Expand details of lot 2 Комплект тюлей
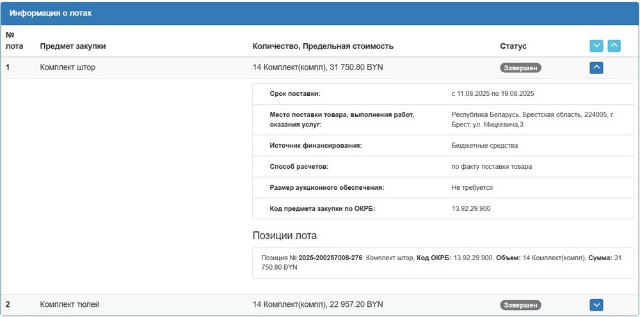Image resolution: width=640 pixels, height=317 pixels. point(596,305)
